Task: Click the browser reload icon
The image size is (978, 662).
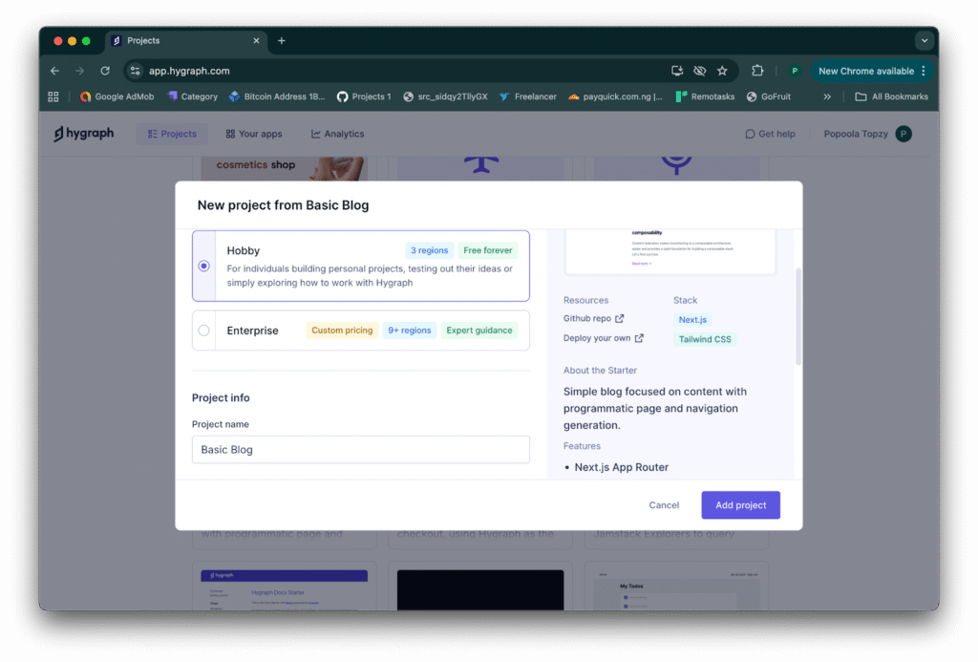Action: coord(105,71)
